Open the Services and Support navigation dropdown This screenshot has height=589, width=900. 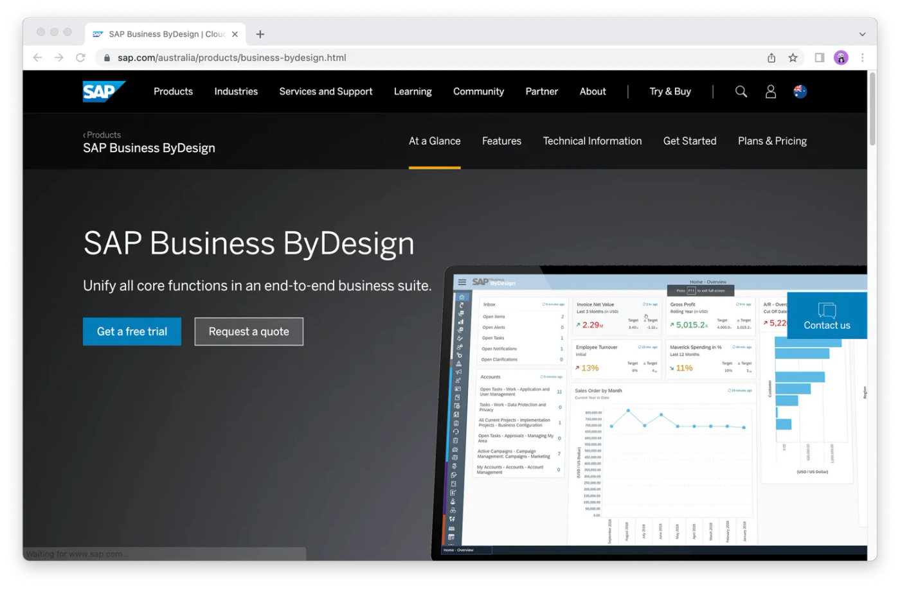pyautogui.click(x=325, y=91)
